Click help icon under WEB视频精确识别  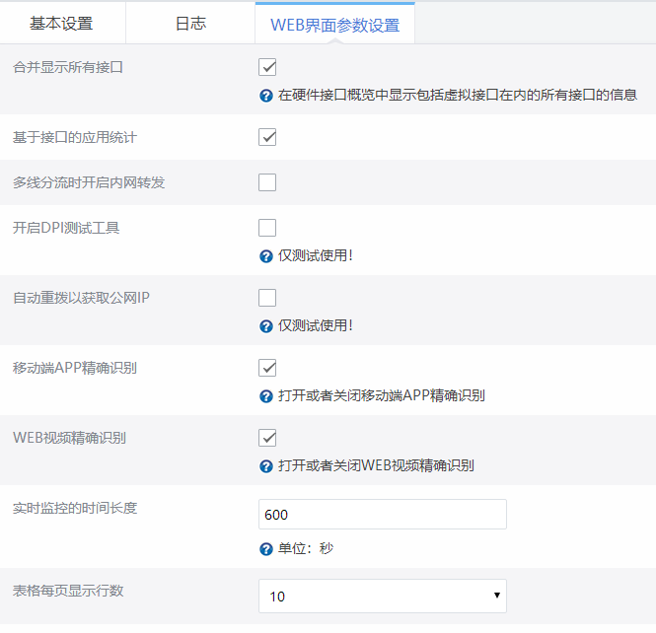pyautogui.click(x=265, y=466)
